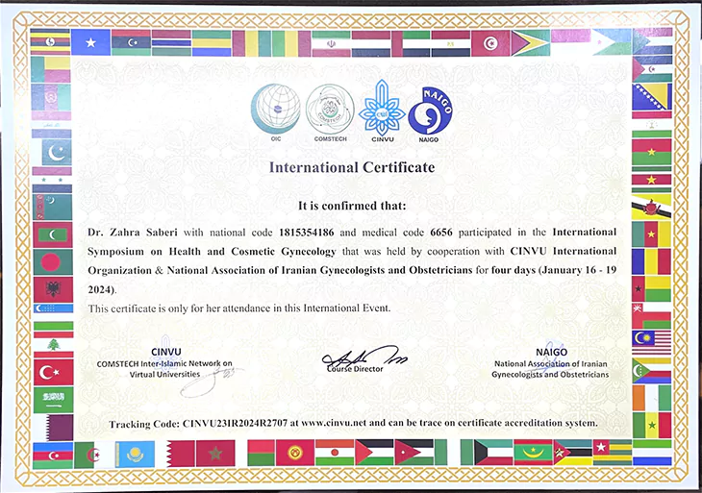The width and height of the screenshot is (702, 493).
Task: Click the CINVU signature scribble below 'Virtual Universities'
Action: point(211,381)
